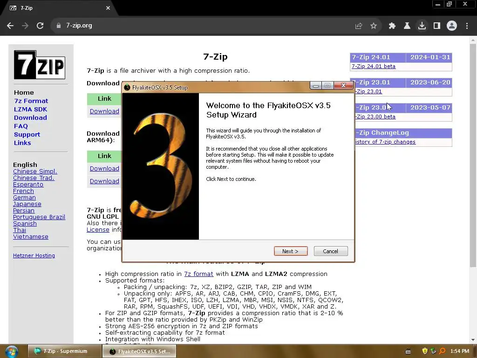Select FlyakiteOSX v3.5 Setup taskbar button

pyautogui.click(x=139, y=351)
